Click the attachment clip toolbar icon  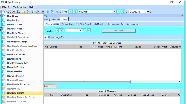click(28, 12)
